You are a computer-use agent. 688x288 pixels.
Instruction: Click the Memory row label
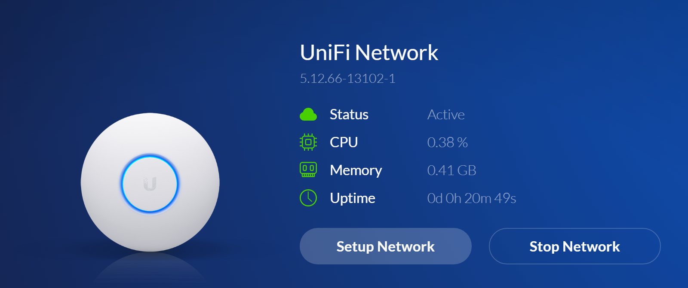(x=355, y=170)
